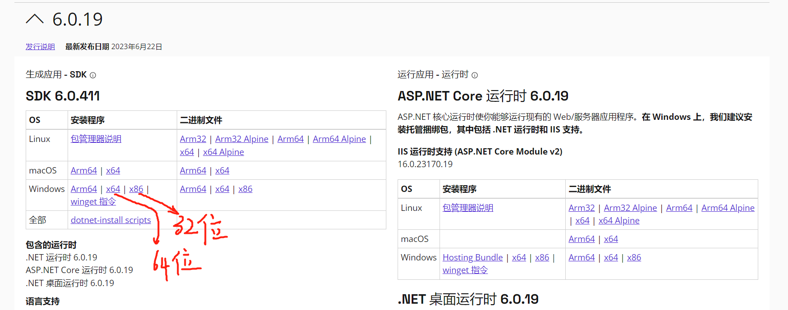Image resolution: width=788 pixels, height=310 pixels.
Task: Click the info icon next to 运行时 heading
Action: click(x=475, y=75)
